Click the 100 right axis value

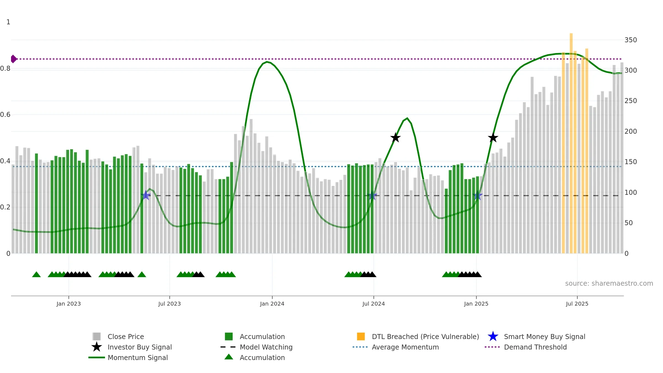pos(631,193)
